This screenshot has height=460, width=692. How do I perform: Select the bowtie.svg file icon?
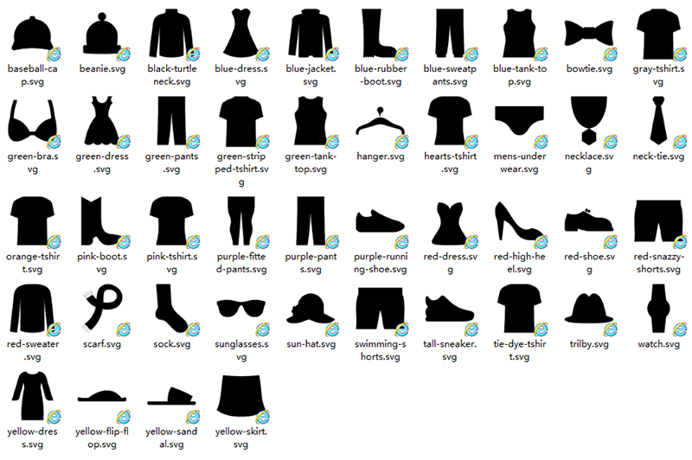[x=589, y=33]
